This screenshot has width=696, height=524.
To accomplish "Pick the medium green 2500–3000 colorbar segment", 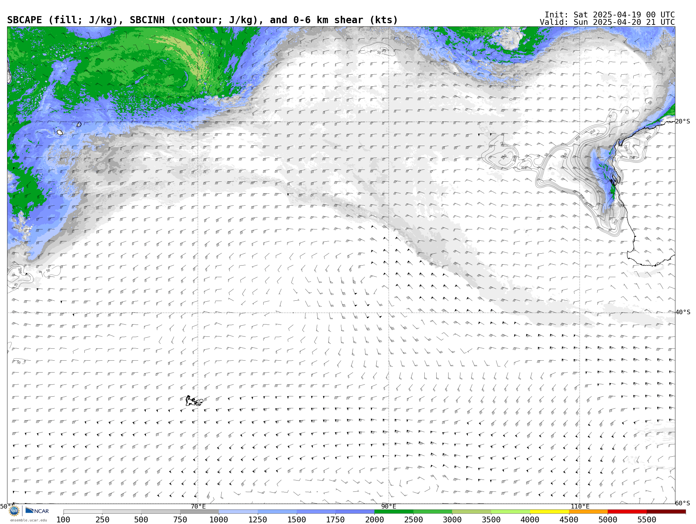I will (x=433, y=512).
